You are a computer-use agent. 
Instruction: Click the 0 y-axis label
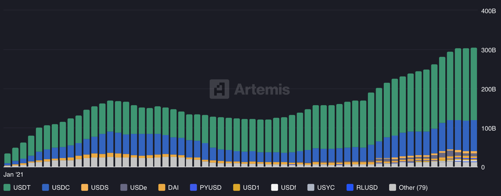point(483,168)
